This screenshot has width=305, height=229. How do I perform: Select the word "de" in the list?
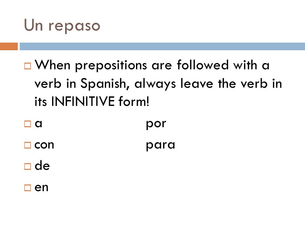pos(42,166)
